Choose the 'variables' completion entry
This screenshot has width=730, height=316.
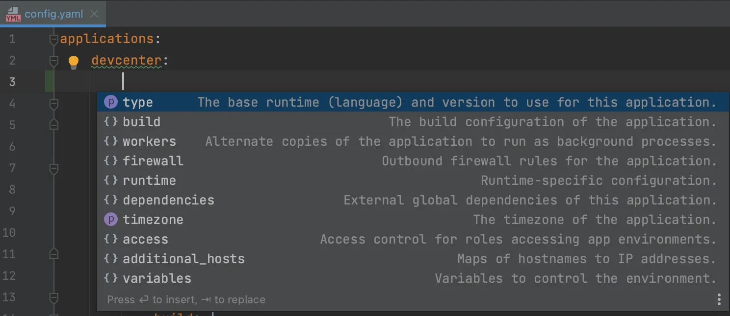point(156,278)
